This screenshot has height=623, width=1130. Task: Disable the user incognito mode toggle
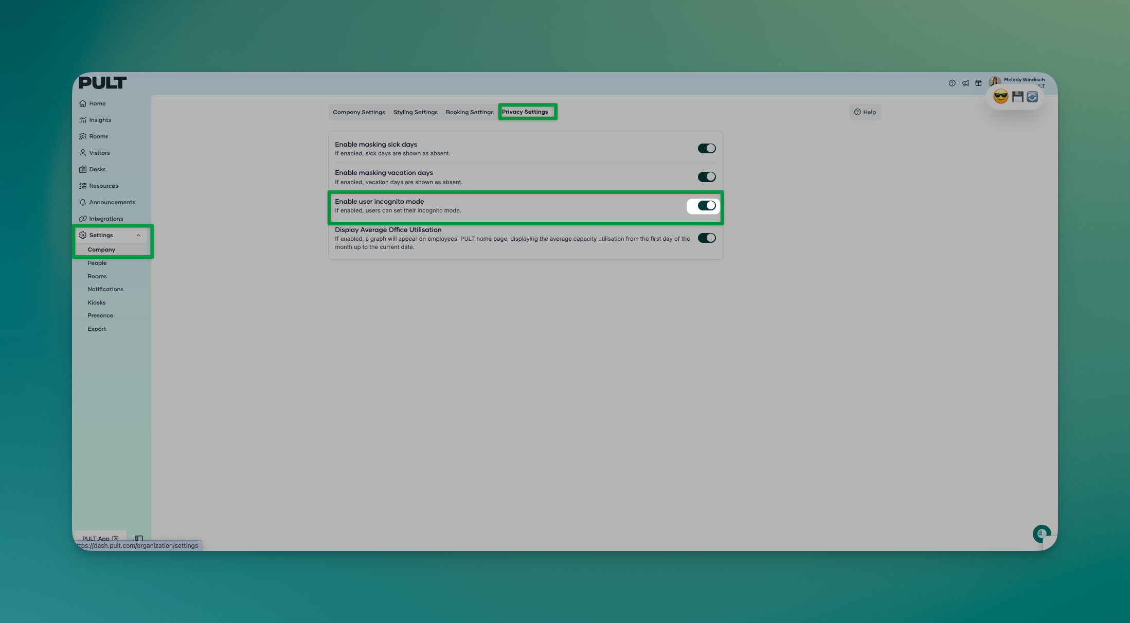tap(706, 206)
